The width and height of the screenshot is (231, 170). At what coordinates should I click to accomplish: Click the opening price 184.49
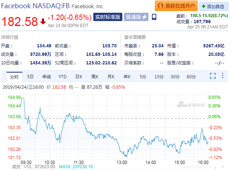coord(44,46)
